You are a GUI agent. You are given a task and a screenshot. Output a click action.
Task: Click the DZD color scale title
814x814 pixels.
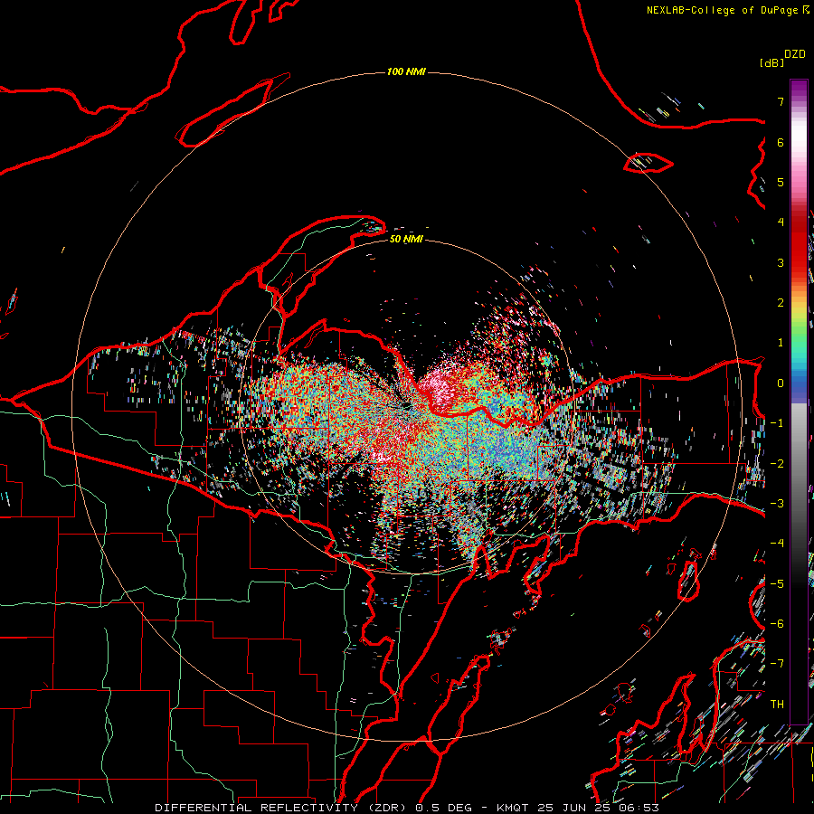click(x=795, y=54)
